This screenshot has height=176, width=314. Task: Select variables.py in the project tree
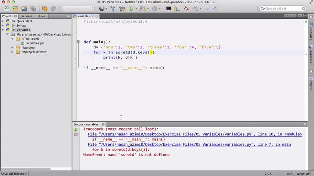click(35, 43)
